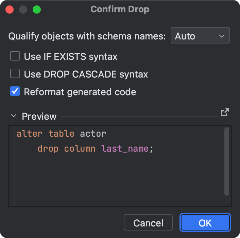240x238 pixels.
Task: Enable Use IF EXISTS syntax
Action: point(15,56)
